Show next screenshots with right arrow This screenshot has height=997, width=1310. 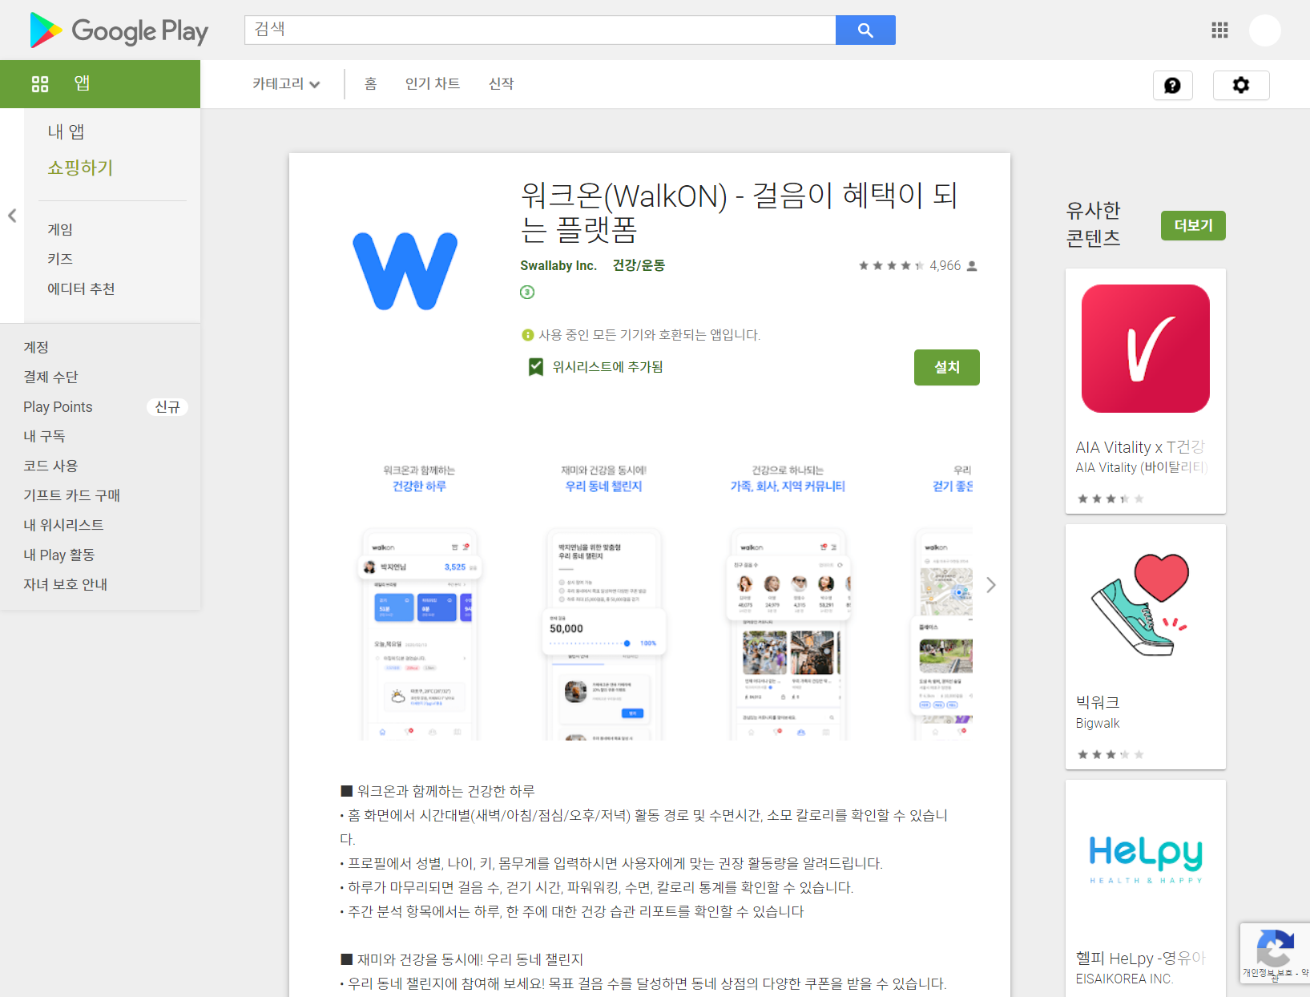(x=991, y=585)
